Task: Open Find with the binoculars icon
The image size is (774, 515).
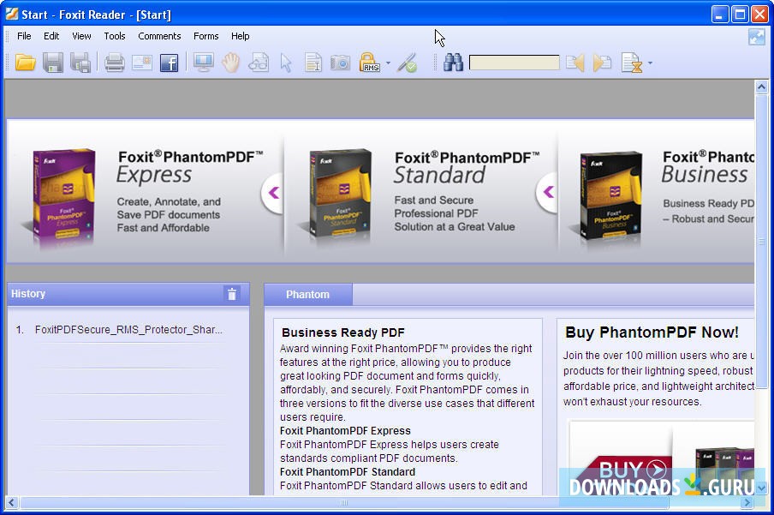Action: [x=453, y=62]
